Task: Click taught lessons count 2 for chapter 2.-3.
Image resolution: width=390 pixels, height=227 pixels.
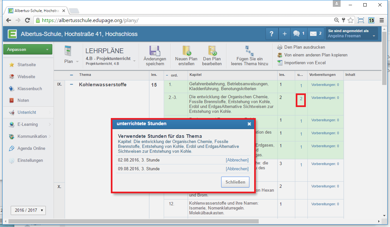Action: [301, 99]
